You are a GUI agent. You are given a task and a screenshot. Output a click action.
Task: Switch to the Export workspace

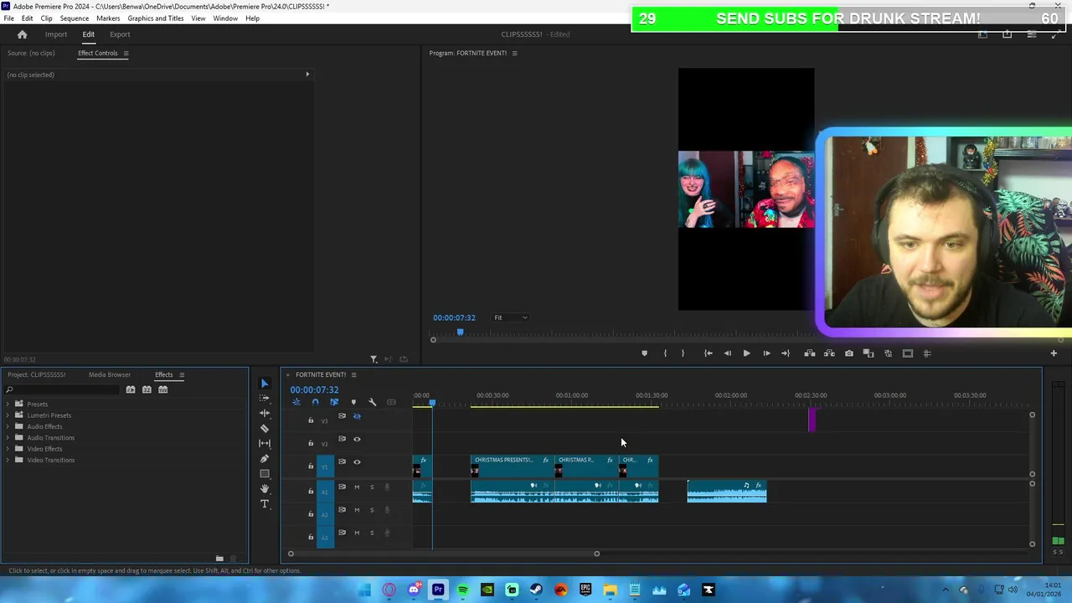click(x=120, y=34)
